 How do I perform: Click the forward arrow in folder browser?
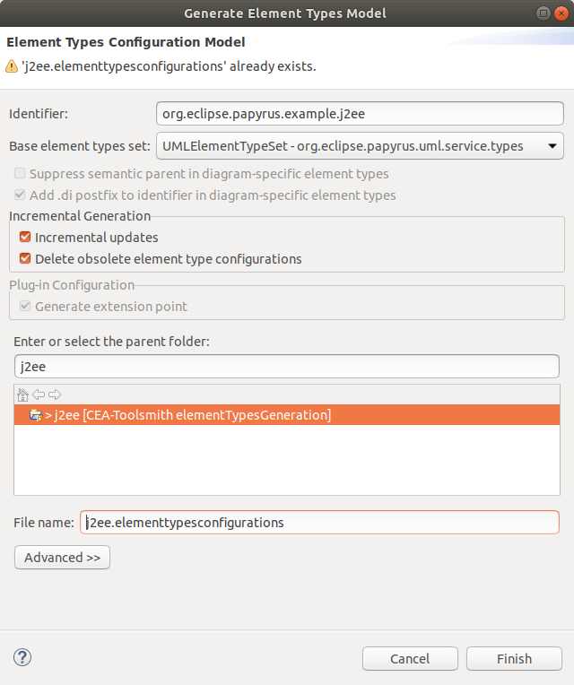coord(55,395)
